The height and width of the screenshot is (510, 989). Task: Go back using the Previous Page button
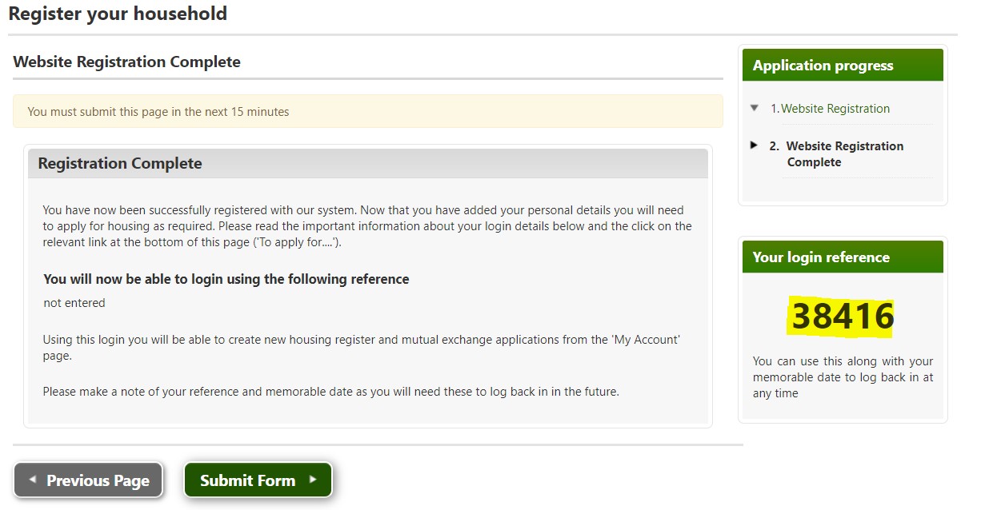[x=89, y=480]
